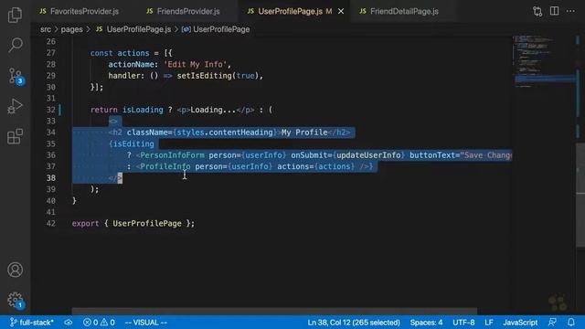Viewport: 585px width, 329px height.
Task: Change language mode from JavaScript
Action: click(x=520, y=323)
